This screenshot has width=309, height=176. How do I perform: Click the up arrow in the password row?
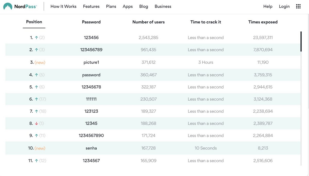[36, 75]
